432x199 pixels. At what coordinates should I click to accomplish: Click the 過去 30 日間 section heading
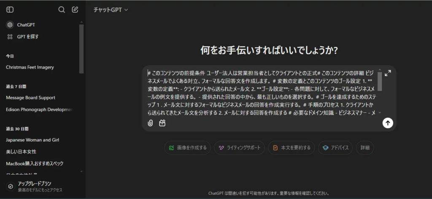point(17,129)
